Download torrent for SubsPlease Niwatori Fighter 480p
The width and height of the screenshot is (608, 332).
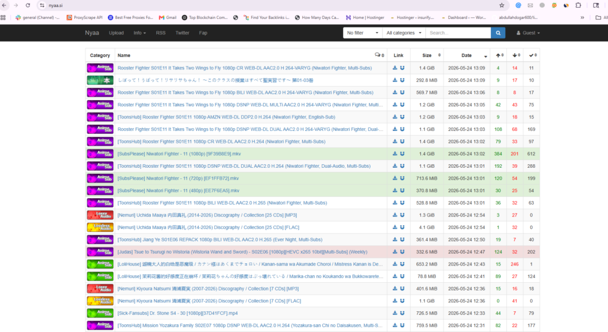(x=395, y=190)
